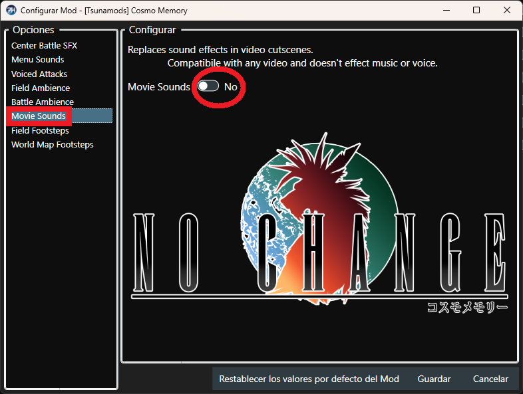The width and height of the screenshot is (523, 394).
Task: Close the Configurar Mod window
Action: [x=506, y=10]
